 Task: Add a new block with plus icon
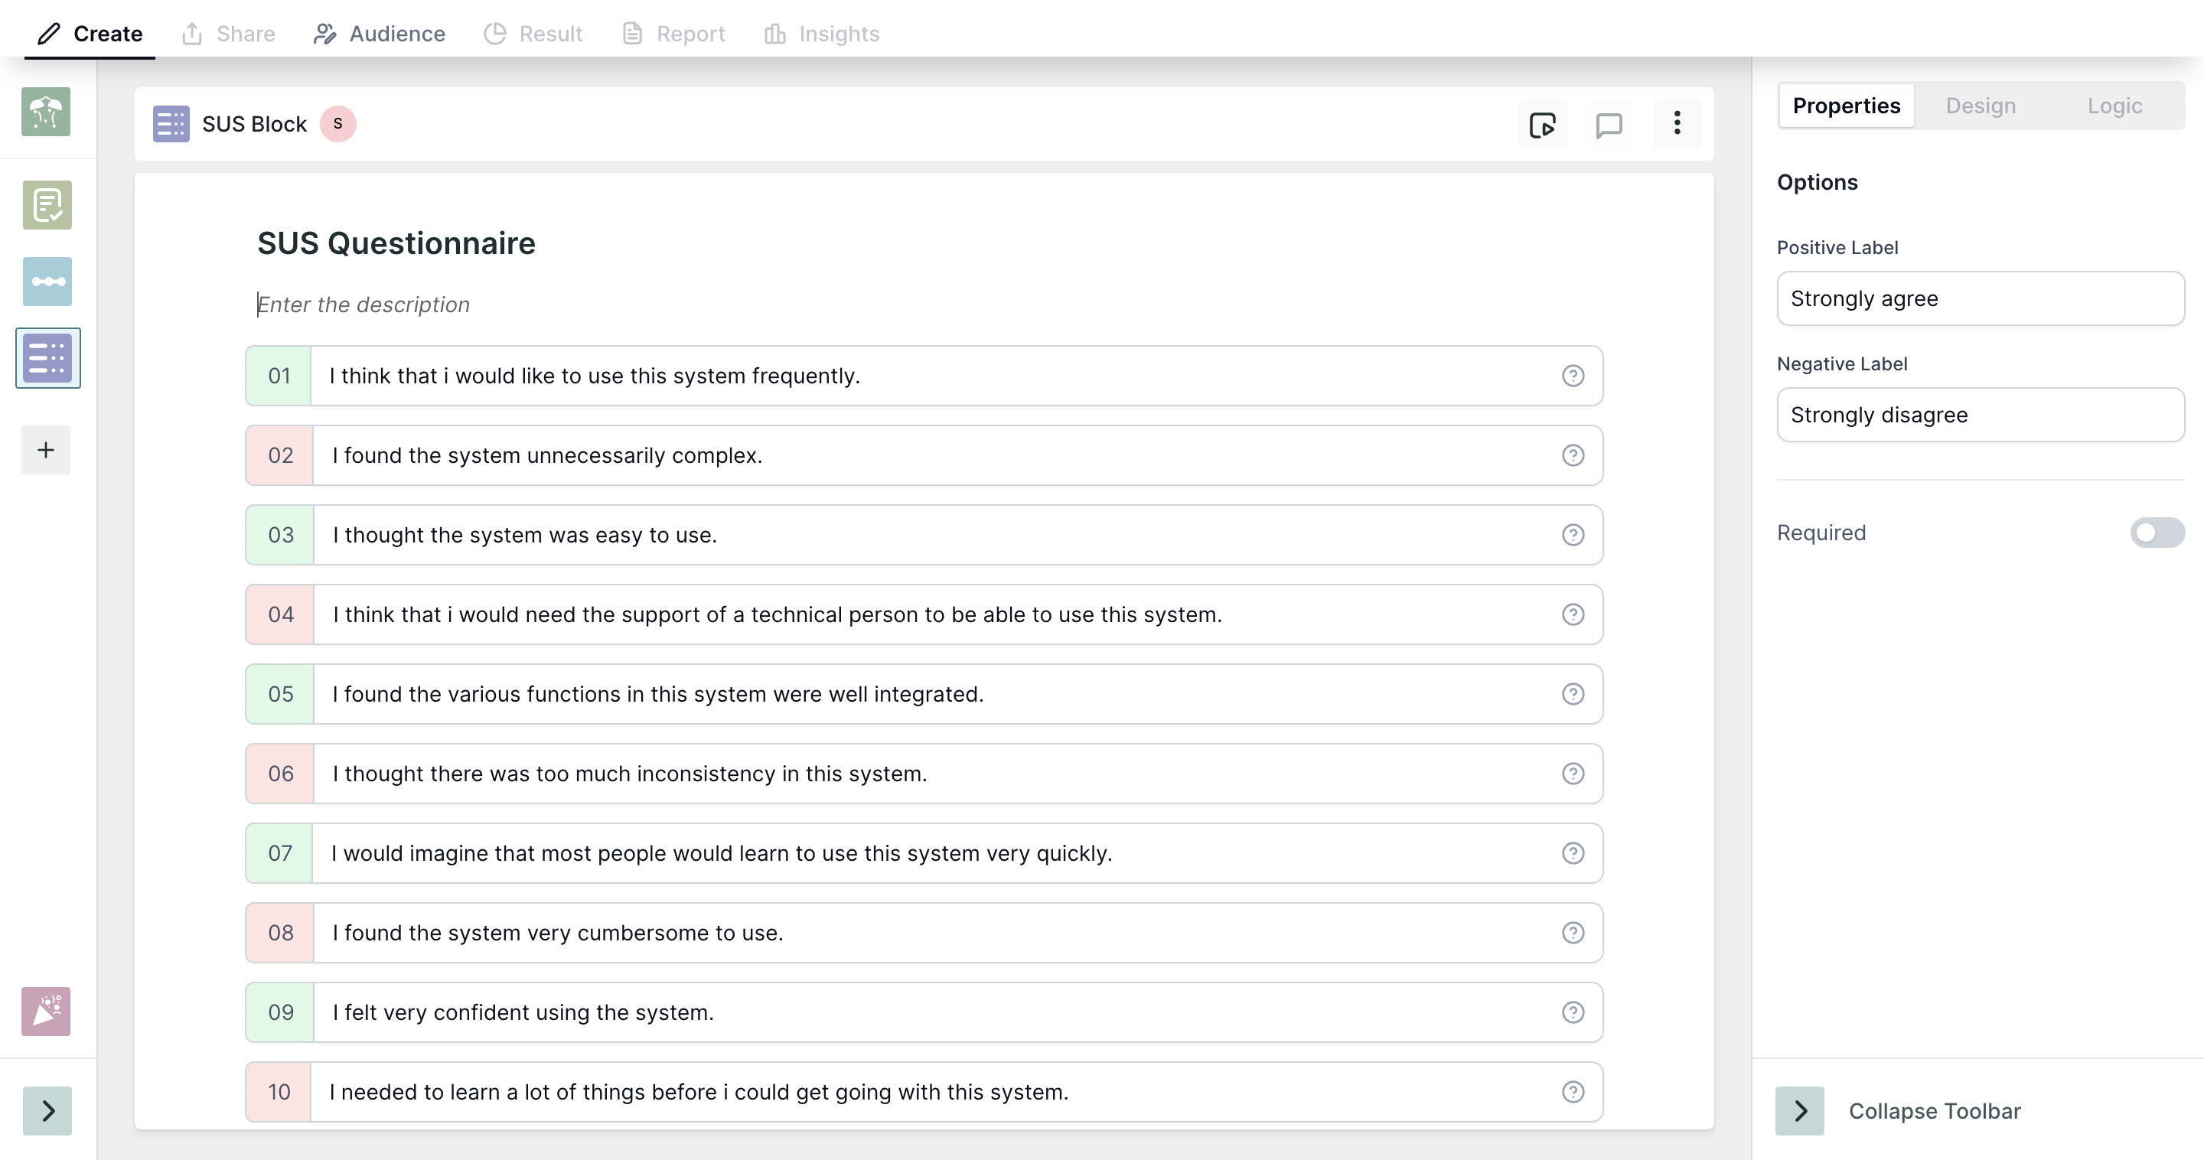(46, 450)
